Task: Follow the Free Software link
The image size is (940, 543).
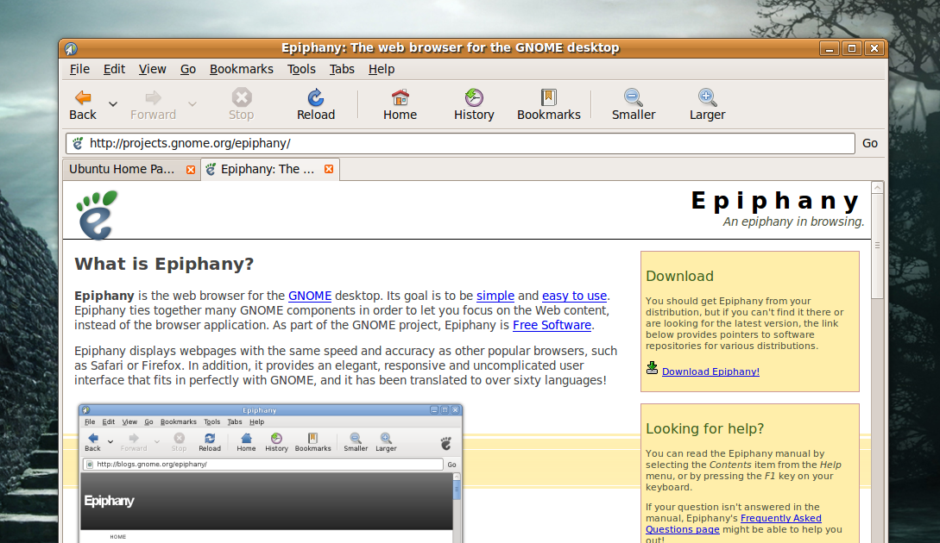Action: (x=552, y=325)
